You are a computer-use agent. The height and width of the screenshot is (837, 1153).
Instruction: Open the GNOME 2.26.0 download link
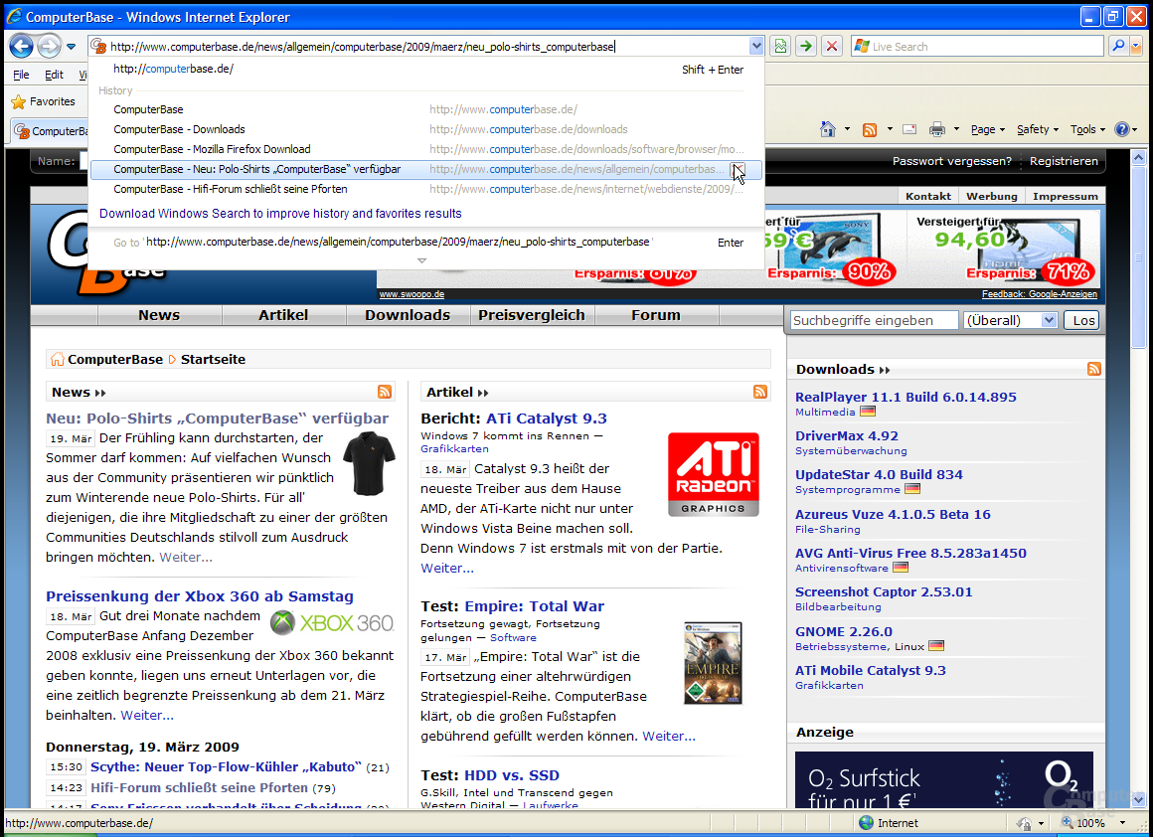click(x=844, y=632)
